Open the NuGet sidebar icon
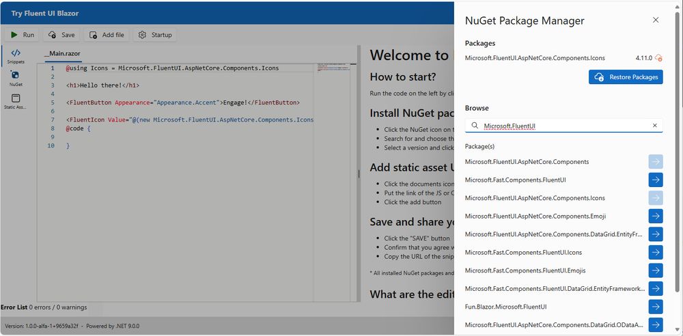Image resolution: width=683 pixels, height=336 pixels. pos(16,79)
